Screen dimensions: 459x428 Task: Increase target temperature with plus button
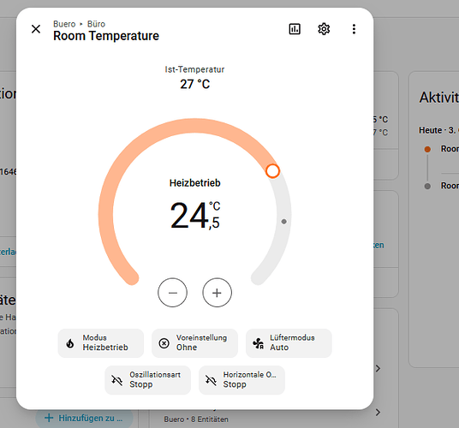click(217, 293)
